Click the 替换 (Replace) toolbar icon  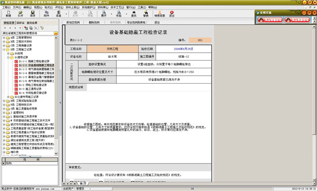[x=146, y=14]
